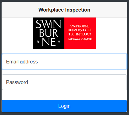The height and width of the screenshot is (115, 129).
Task: Click the blue Login button
Action: click(64, 106)
